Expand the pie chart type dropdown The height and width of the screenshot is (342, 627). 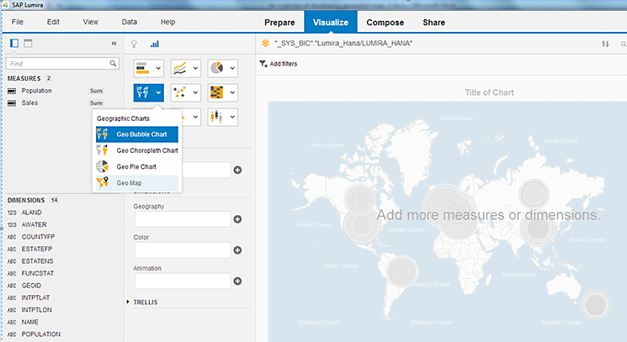tap(233, 68)
